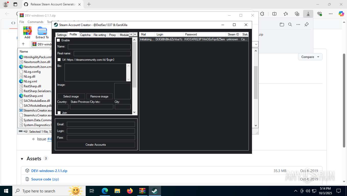The height and width of the screenshot is (196, 347).
Task: Click Remove image button
Action: pyautogui.click(x=99, y=96)
